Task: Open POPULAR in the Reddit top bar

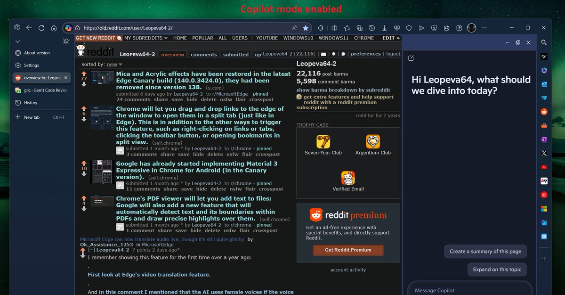Action: click(x=202, y=38)
